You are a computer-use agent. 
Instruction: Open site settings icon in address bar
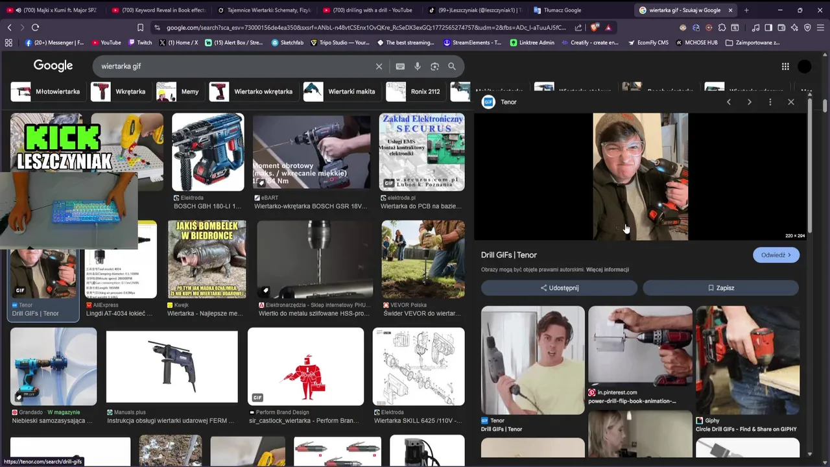[157, 27]
